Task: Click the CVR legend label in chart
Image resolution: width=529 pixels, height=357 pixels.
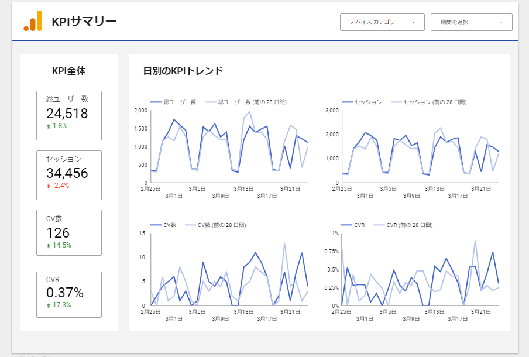Action: (359, 225)
